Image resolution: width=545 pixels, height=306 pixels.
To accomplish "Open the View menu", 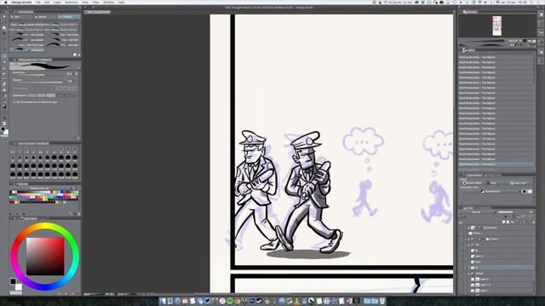I will [85, 3].
